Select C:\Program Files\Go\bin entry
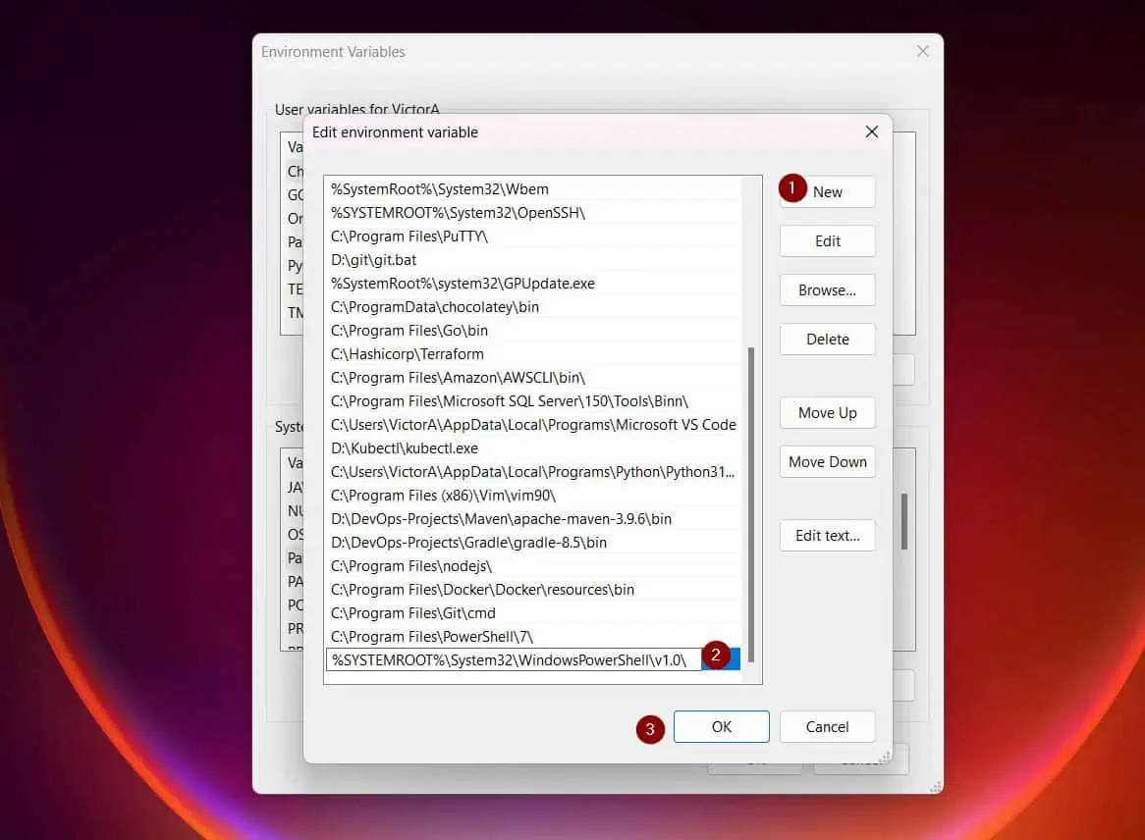 (x=533, y=330)
